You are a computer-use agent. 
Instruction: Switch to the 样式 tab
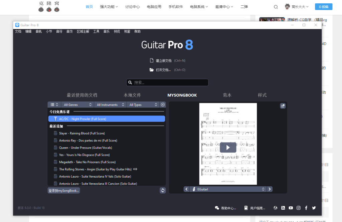click(262, 95)
